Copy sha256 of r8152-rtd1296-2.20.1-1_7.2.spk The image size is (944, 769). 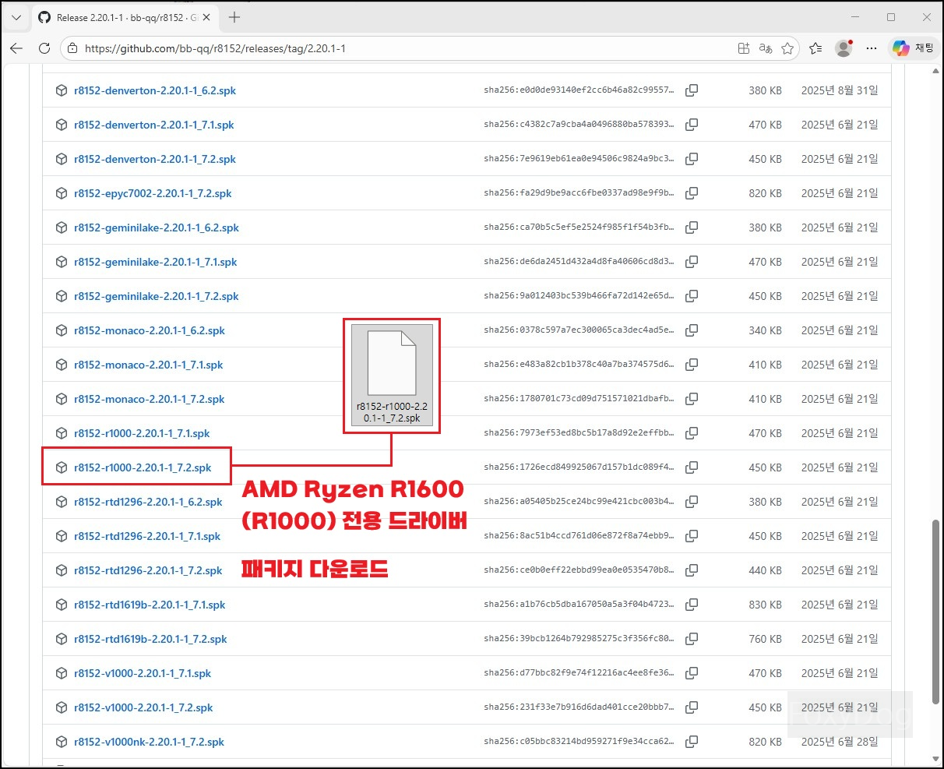691,570
